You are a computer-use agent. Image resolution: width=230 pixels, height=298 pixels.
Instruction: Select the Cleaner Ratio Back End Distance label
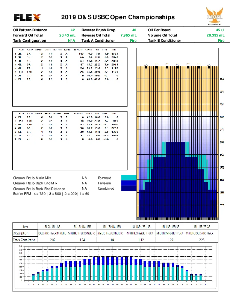pyautogui.click(x=39, y=189)
